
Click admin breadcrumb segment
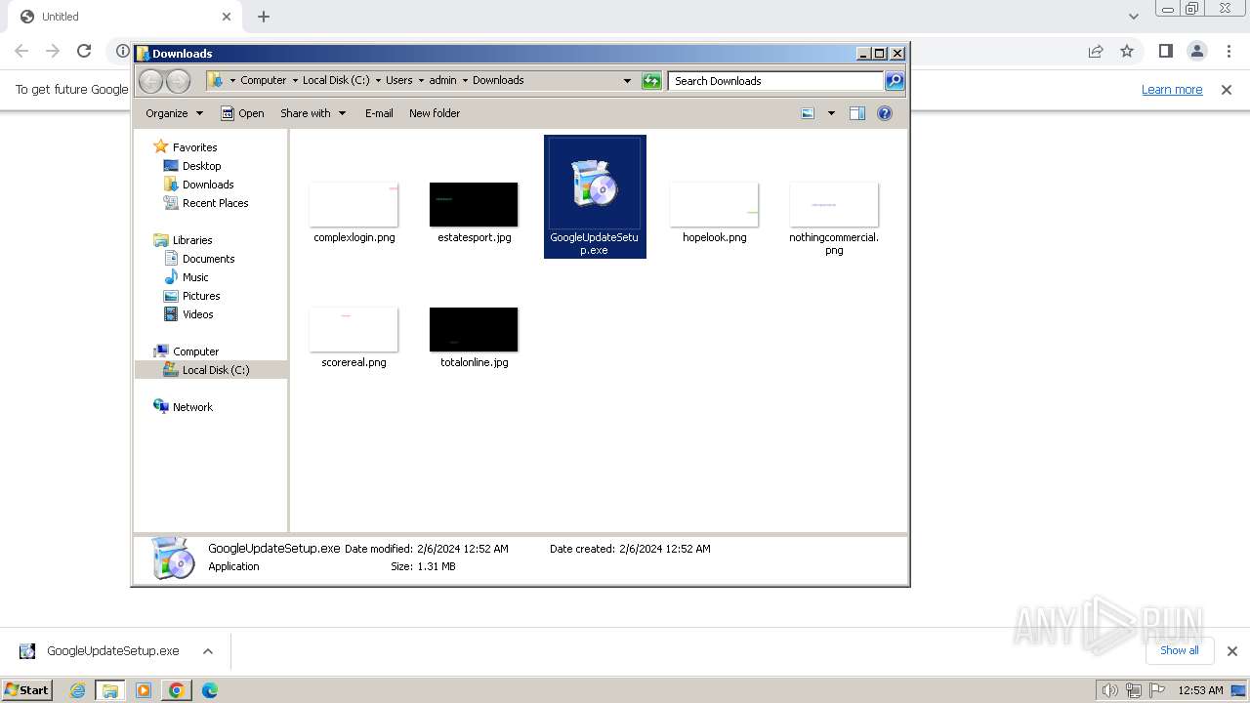[442, 80]
